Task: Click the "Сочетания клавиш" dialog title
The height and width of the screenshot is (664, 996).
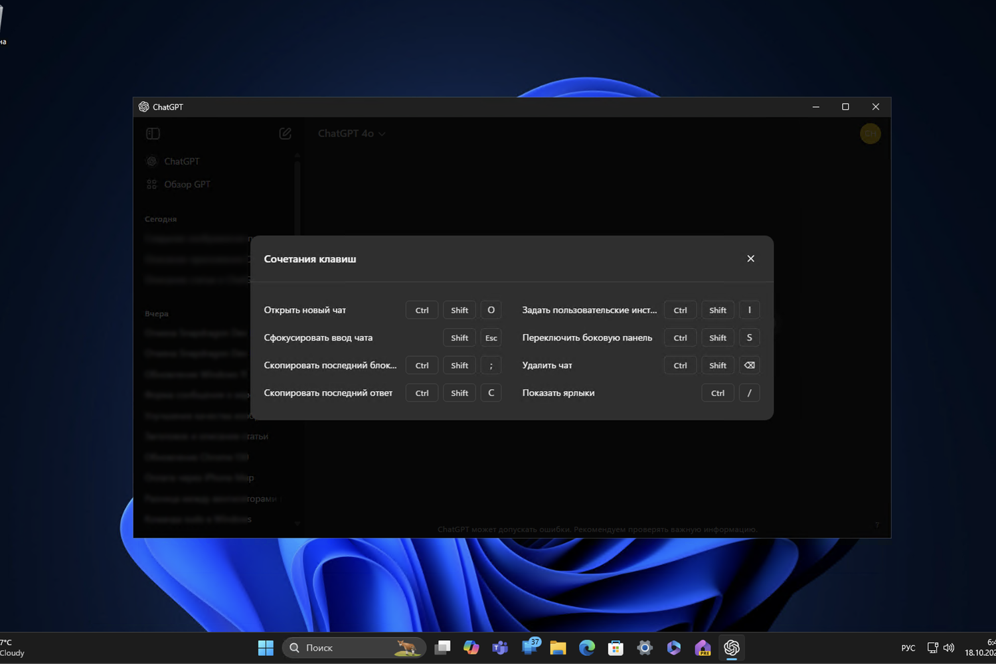Action: click(310, 259)
